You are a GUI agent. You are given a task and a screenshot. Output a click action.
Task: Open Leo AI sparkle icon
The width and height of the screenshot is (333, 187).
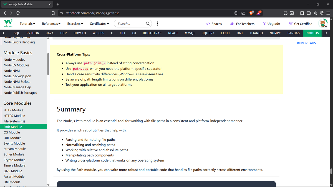coord(315,13)
